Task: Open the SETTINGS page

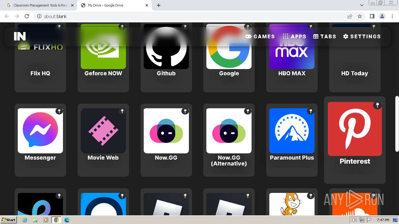Action: [x=362, y=36]
